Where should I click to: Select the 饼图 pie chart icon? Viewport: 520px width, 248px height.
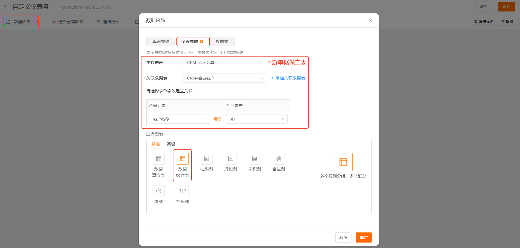(x=158, y=191)
